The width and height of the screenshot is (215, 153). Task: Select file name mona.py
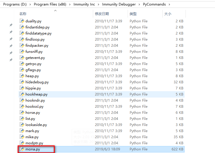pyautogui.click(x=33, y=149)
